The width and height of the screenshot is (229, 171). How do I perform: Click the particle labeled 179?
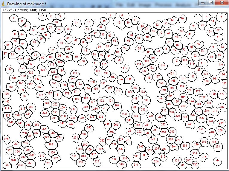point(222,94)
